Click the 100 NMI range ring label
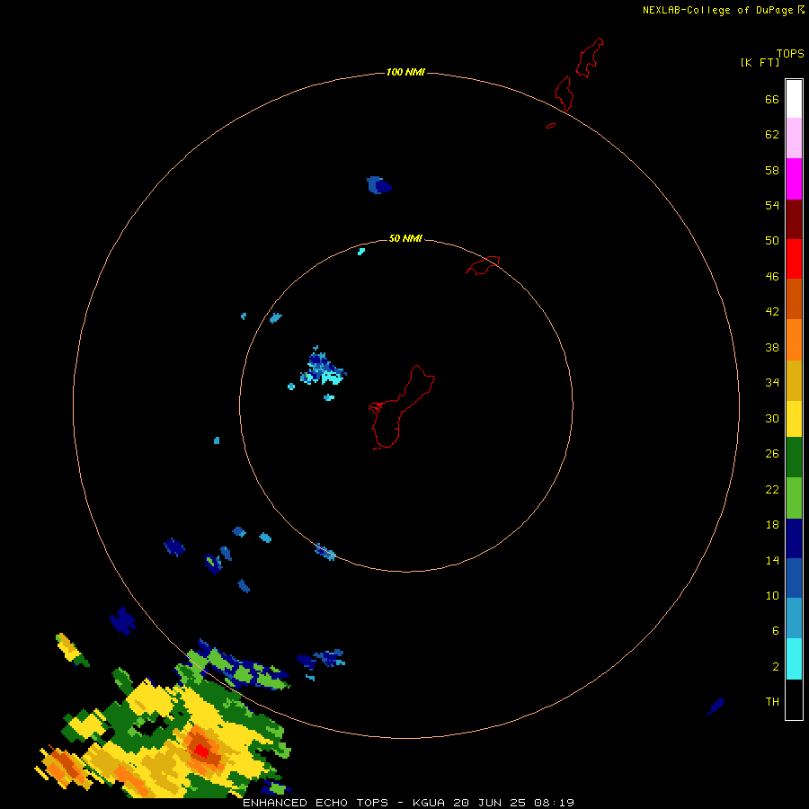 405,72
